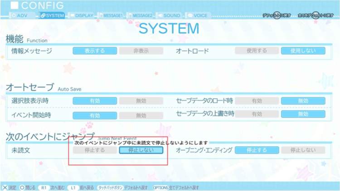The image size is (340, 191).
Task: Disable autosave for 選択肢表示時 with 無効
Action: 141,101
